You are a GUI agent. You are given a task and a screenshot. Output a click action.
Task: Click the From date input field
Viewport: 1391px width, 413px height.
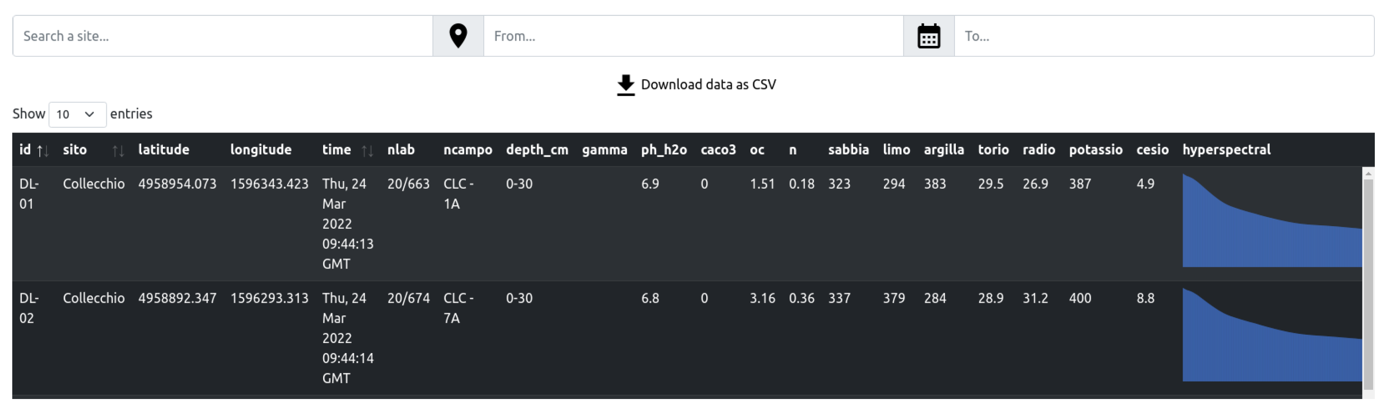[694, 36]
